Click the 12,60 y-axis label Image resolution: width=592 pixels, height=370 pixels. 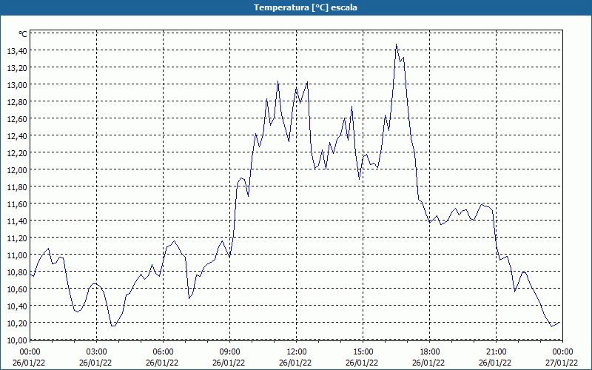click(x=17, y=118)
